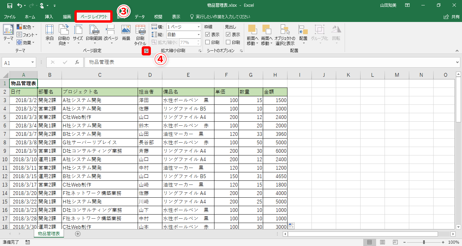Screen dimensions: 462x246
Task: Select column C header
Action: [100, 75]
